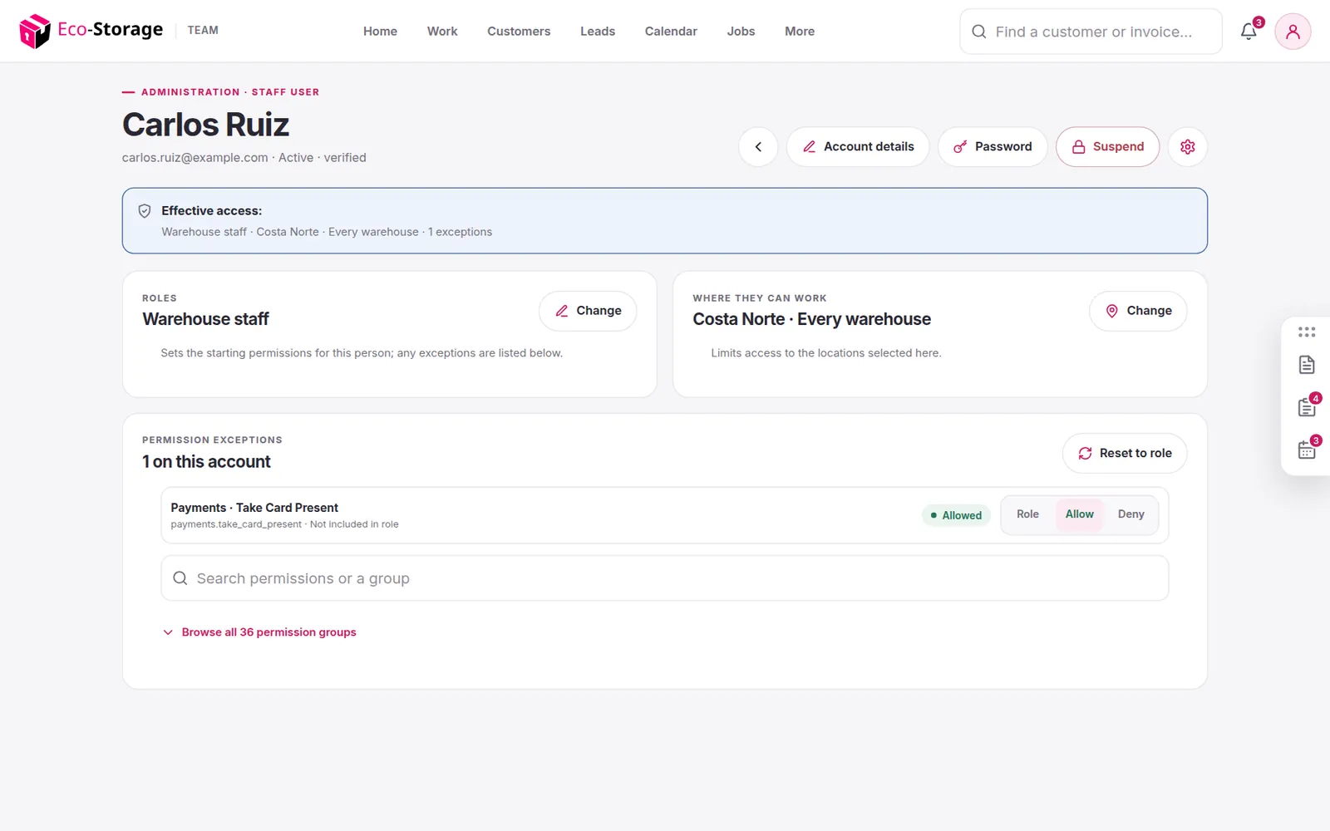
Task: Set Take Card Present to Role
Action: 1027,514
